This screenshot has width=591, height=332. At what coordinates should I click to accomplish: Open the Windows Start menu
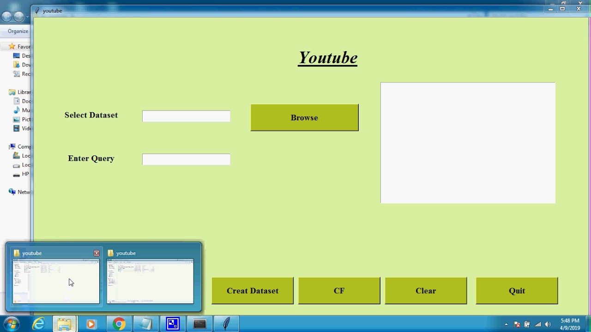pyautogui.click(x=11, y=324)
